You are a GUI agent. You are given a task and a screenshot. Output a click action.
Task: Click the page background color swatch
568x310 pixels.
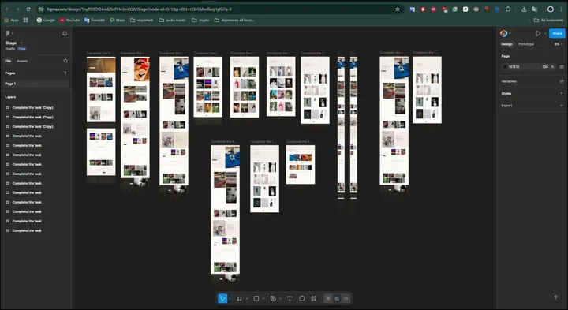(505, 66)
